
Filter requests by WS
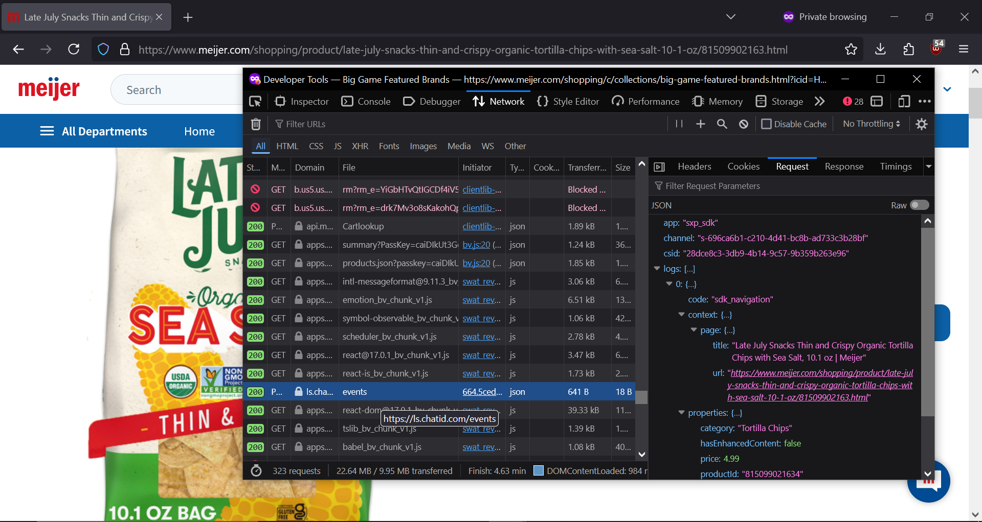[487, 146]
